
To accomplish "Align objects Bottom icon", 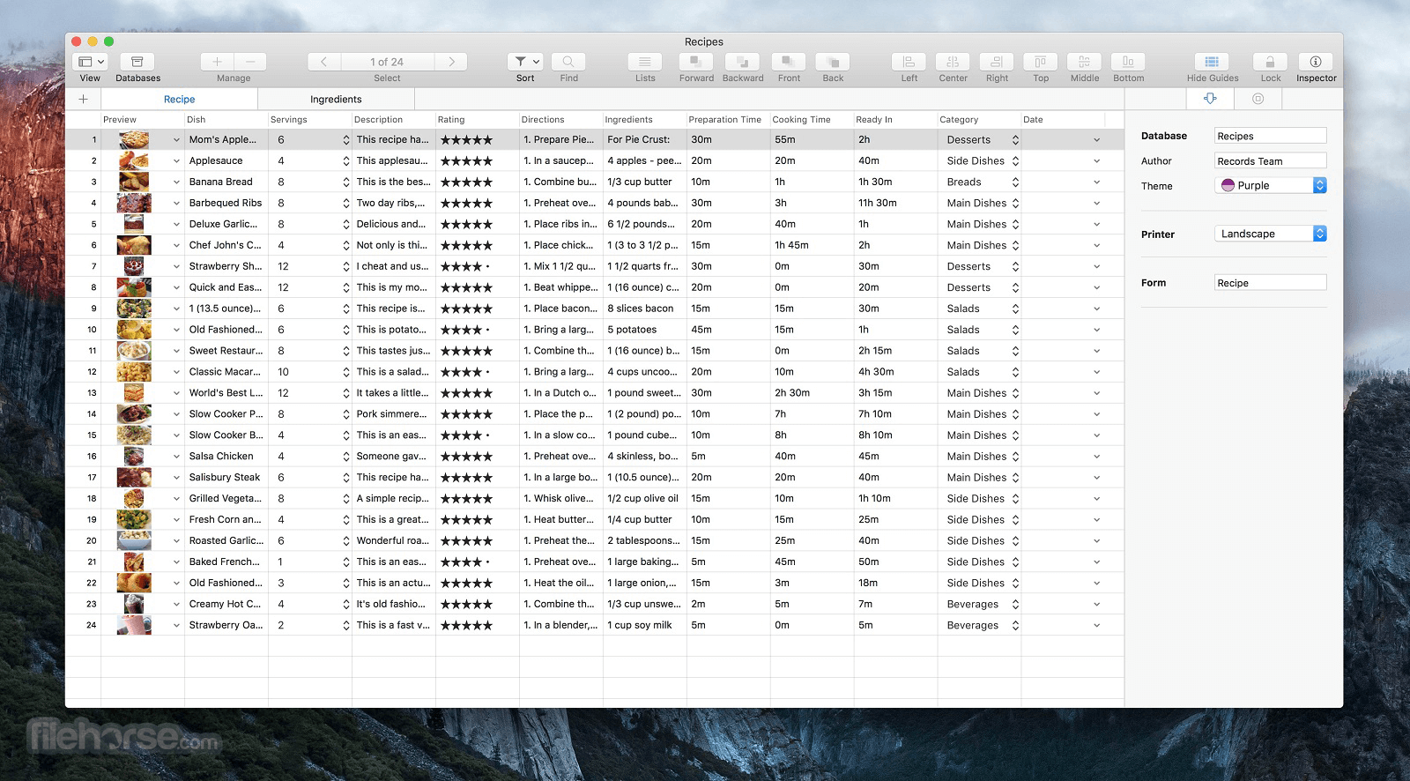I will coord(1128,62).
